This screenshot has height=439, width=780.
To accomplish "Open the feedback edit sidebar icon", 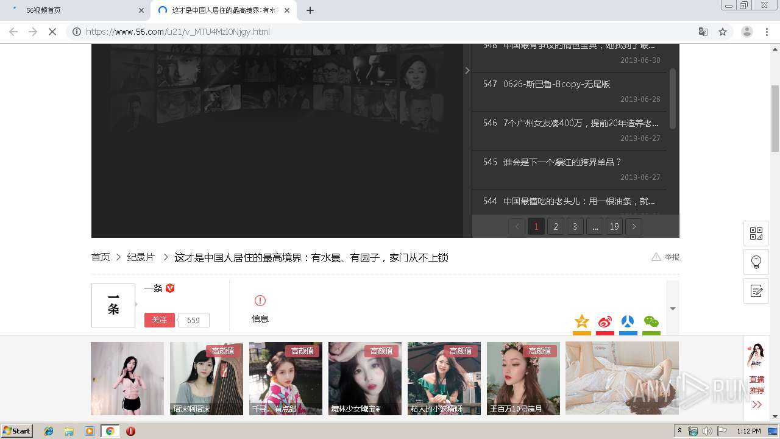I will point(756,291).
